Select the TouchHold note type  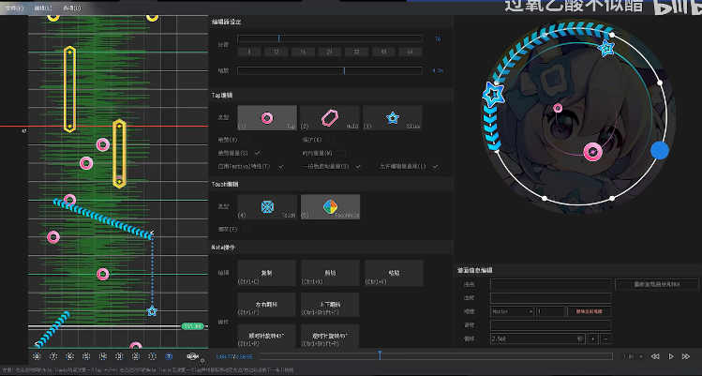point(331,207)
